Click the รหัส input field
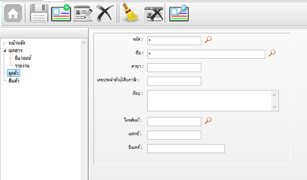 (x=174, y=40)
